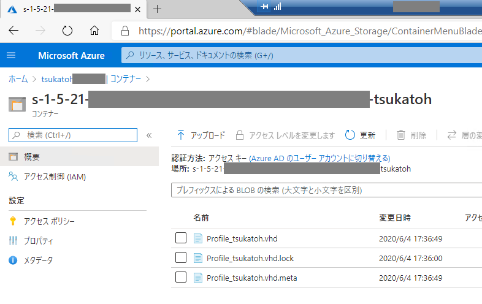Check the box for Profile_tsukatoh.vhd.meta
This screenshot has width=482, height=304.
point(181,277)
